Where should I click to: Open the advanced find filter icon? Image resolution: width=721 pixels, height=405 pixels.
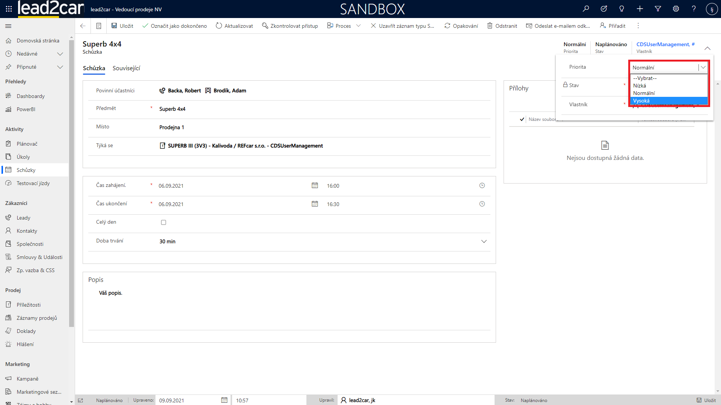tap(658, 9)
